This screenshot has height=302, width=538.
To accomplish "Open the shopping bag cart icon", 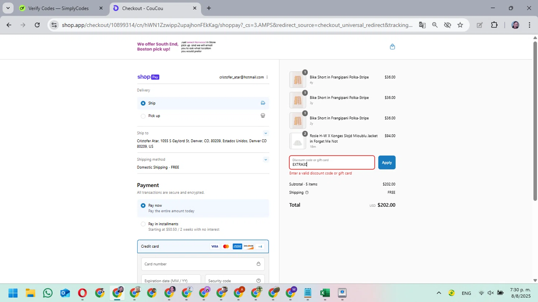I will coord(392,47).
